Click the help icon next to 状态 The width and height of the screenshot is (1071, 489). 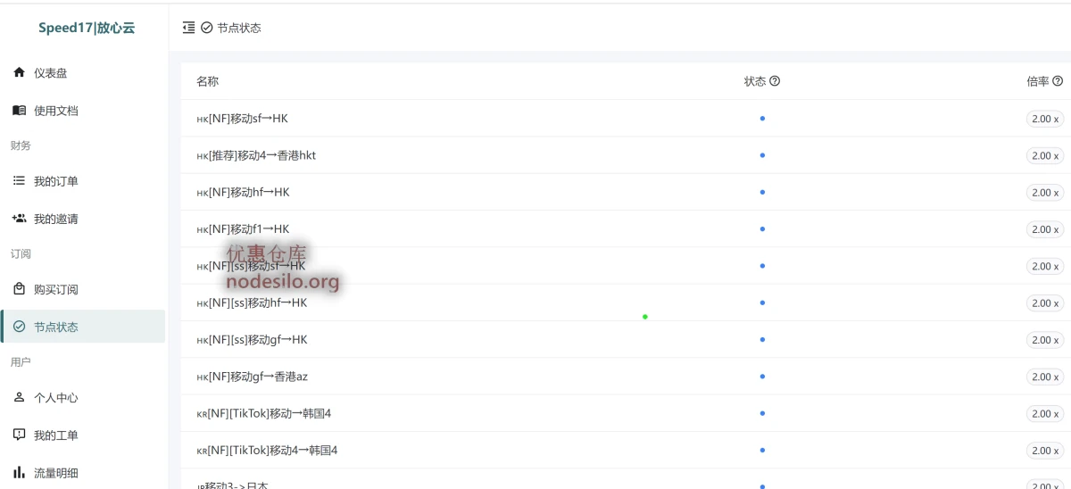point(775,81)
